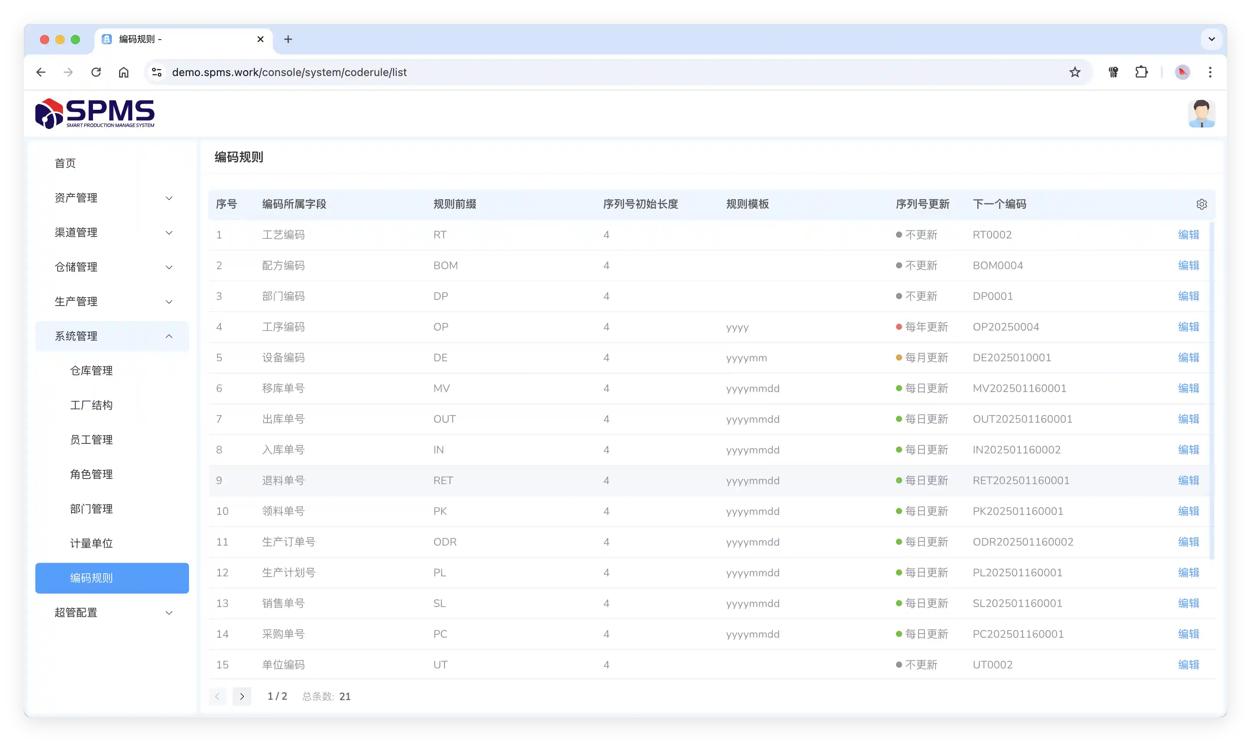Open a new browser tab

288,40
